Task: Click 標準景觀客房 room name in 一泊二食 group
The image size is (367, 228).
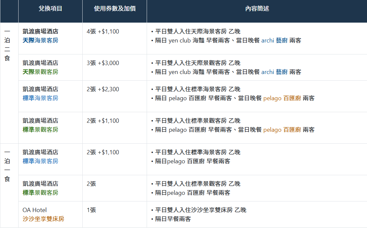Action: click(40, 130)
